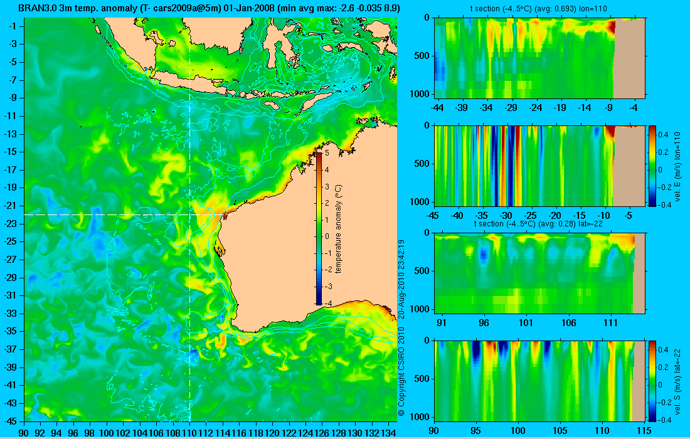Click '-33' on the main map latitude axis
This screenshot has height=439, width=690.
10,313
